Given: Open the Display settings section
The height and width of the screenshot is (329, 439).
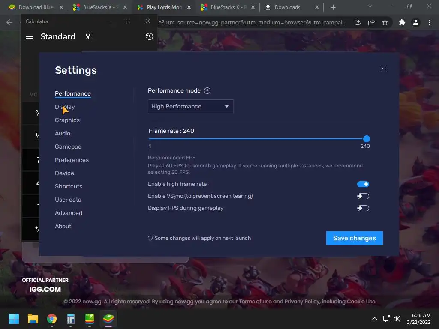Looking at the screenshot, I should tap(65, 107).
